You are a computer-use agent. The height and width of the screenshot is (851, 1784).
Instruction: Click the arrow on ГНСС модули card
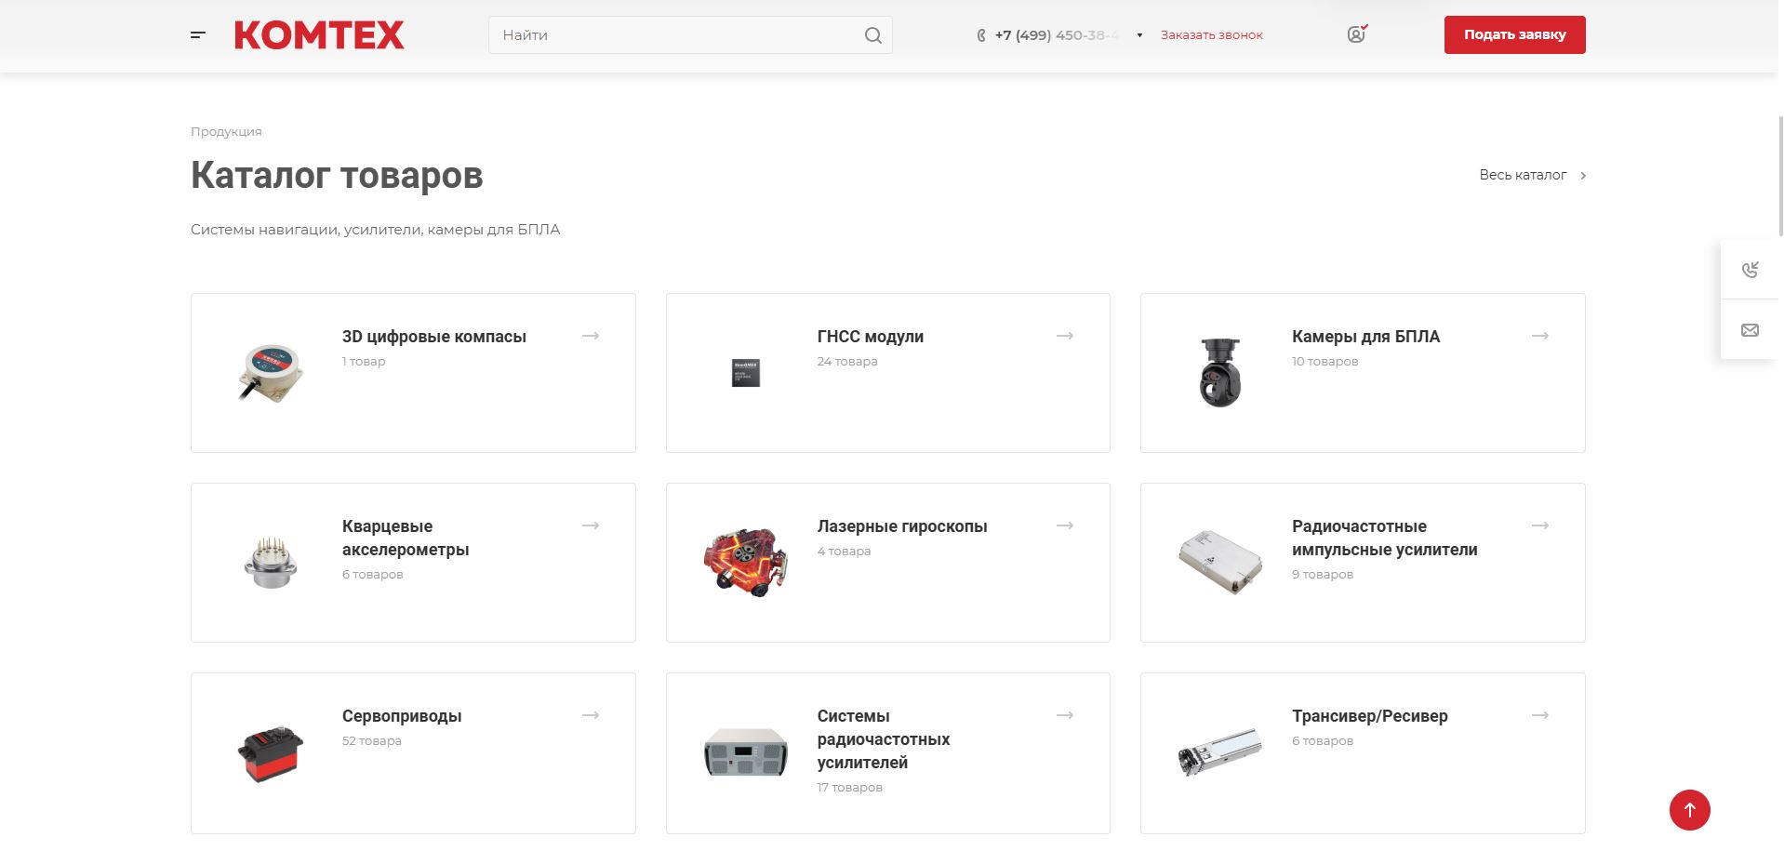(x=1065, y=336)
